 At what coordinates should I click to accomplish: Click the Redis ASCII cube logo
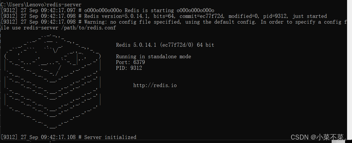[x=53, y=81]
